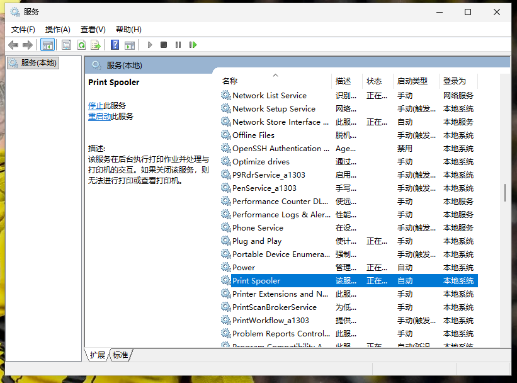Viewport: 517px width, 383px height.
Task: Click 禁用 startup type of OpenSSH Authentication
Action: click(405, 149)
